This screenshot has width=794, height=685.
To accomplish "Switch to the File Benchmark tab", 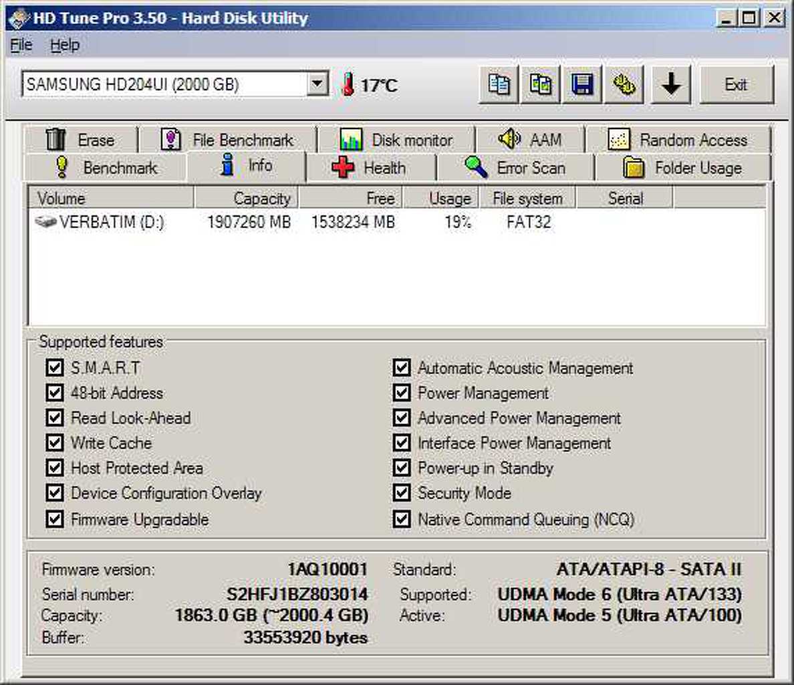I will (x=227, y=139).
